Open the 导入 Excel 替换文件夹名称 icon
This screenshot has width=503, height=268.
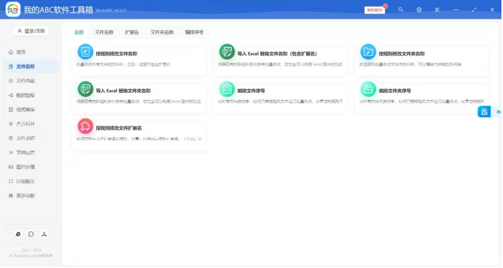coord(85,89)
